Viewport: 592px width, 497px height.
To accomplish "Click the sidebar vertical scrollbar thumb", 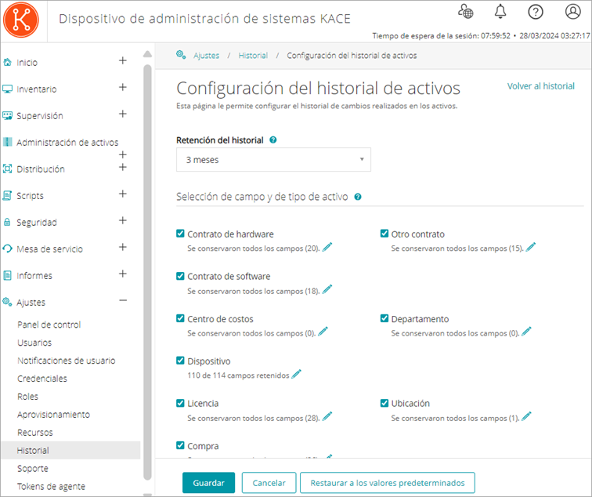I will pyautogui.click(x=147, y=272).
